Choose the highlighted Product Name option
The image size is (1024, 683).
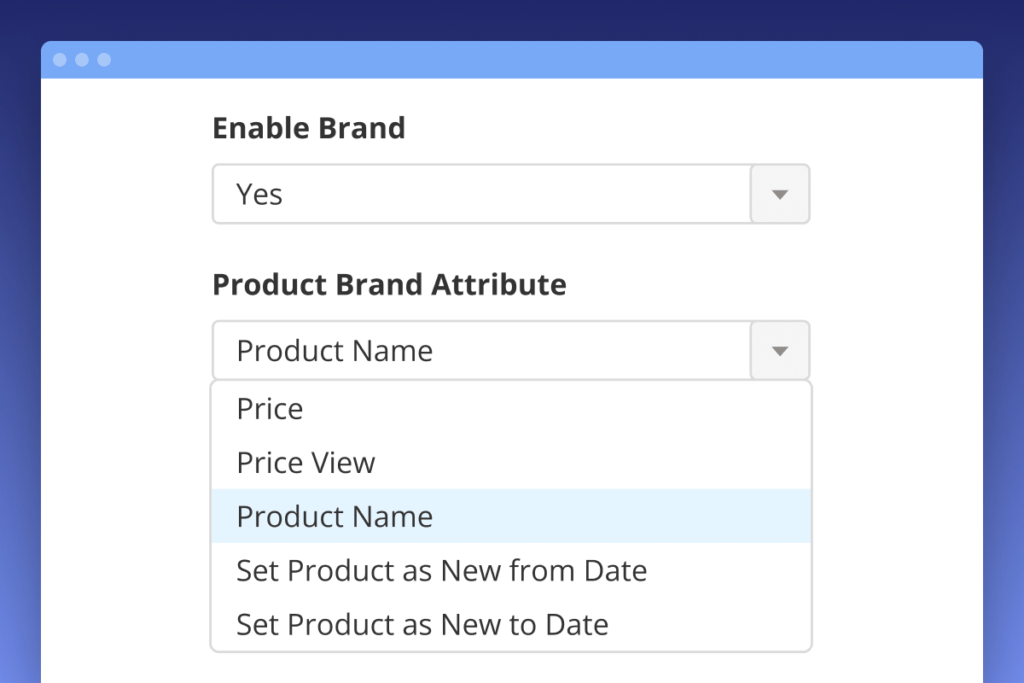pos(334,517)
